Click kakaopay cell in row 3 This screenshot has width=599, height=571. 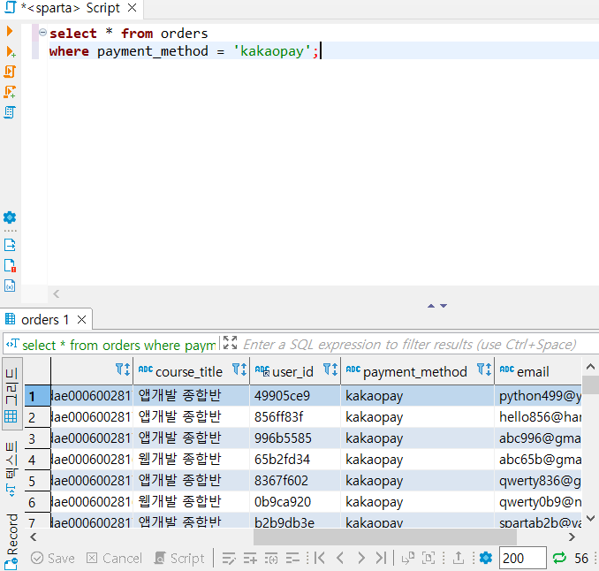point(417,438)
